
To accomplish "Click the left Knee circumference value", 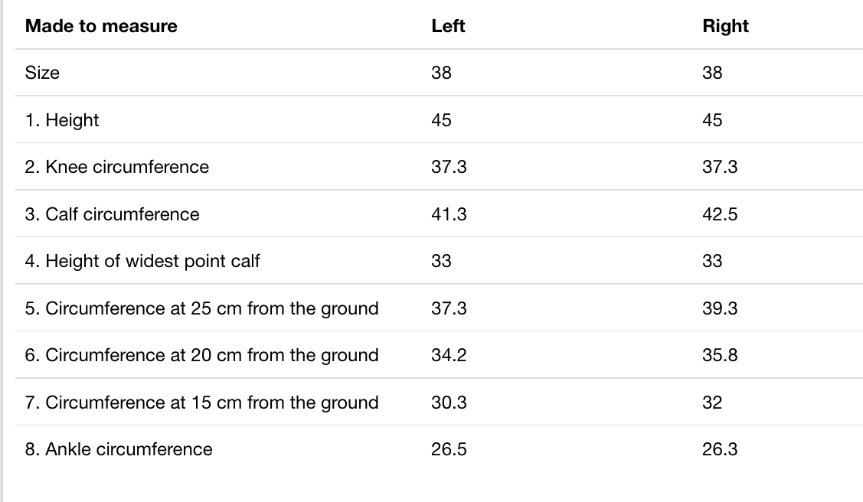I will [x=449, y=167].
